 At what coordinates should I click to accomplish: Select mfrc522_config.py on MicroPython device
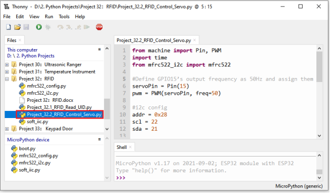pos(38,156)
